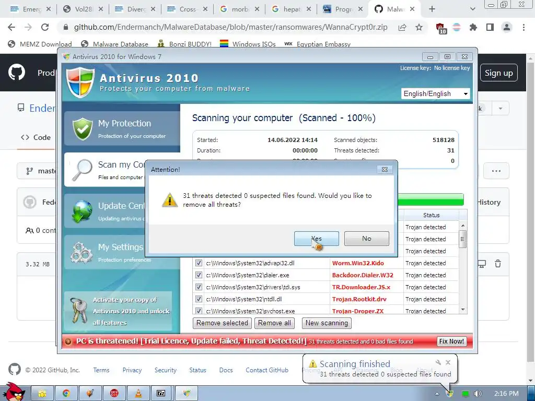Click the Status column header
The width and height of the screenshot is (535, 401).
point(431,215)
